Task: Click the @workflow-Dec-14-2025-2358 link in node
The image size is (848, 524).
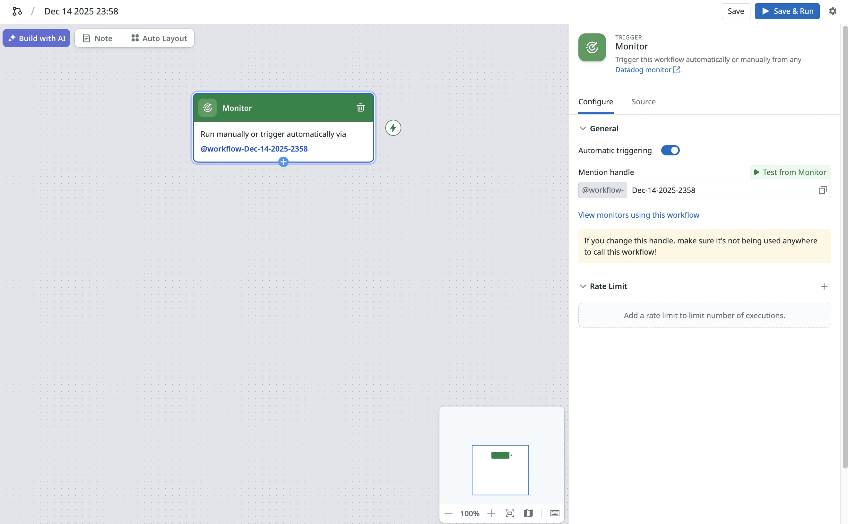Action: 254,149
